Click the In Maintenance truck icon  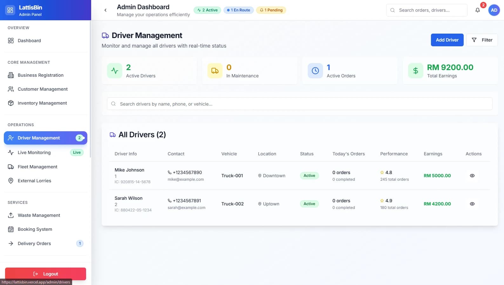[215, 71]
